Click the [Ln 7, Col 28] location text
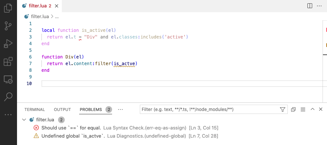 [x=203, y=136]
